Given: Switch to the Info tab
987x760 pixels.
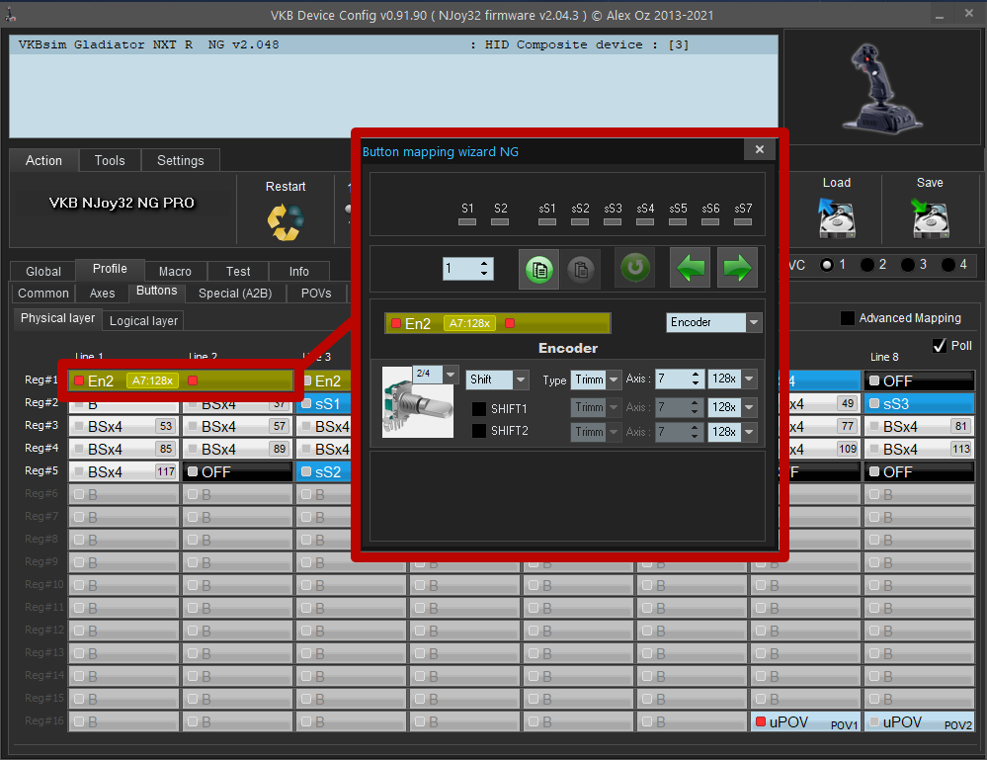Looking at the screenshot, I should [x=299, y=272].
